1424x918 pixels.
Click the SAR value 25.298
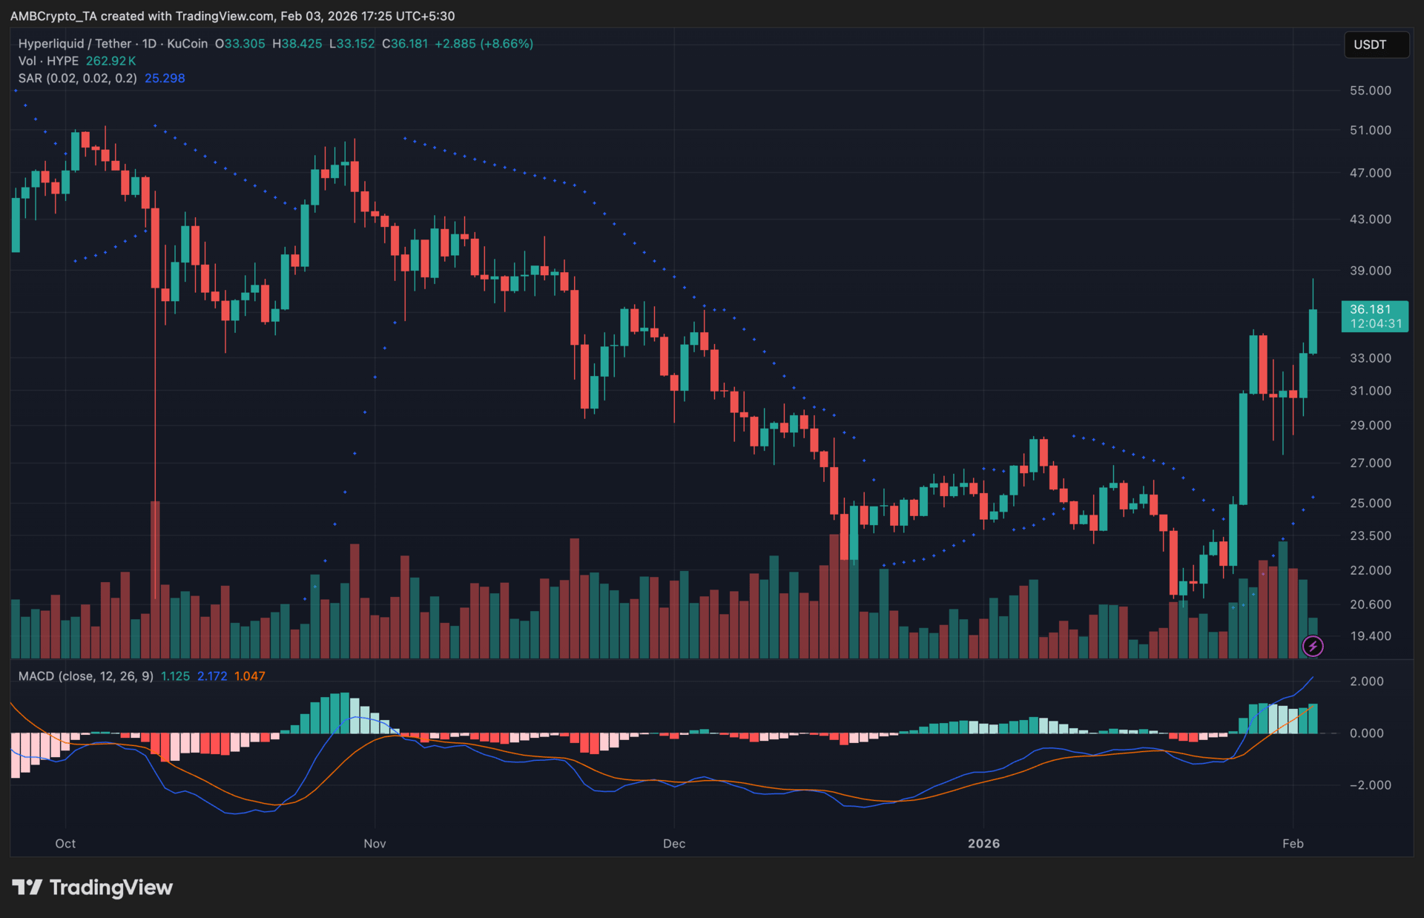pyautogui.click(x=165, y=78)
